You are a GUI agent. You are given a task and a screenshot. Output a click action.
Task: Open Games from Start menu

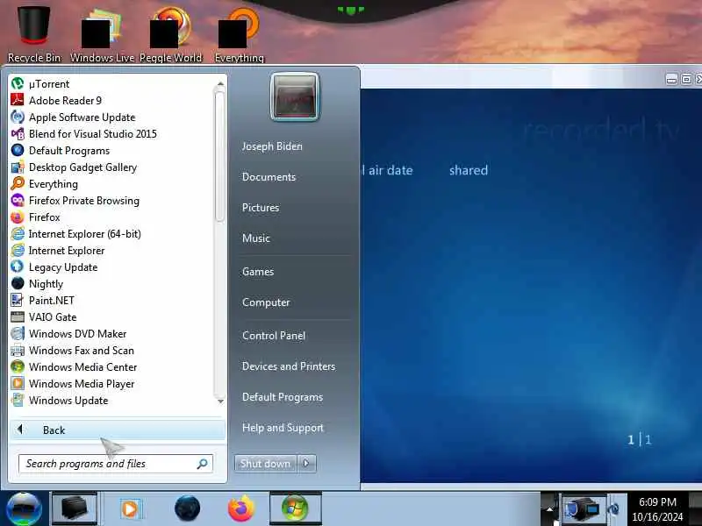(257, 272)
